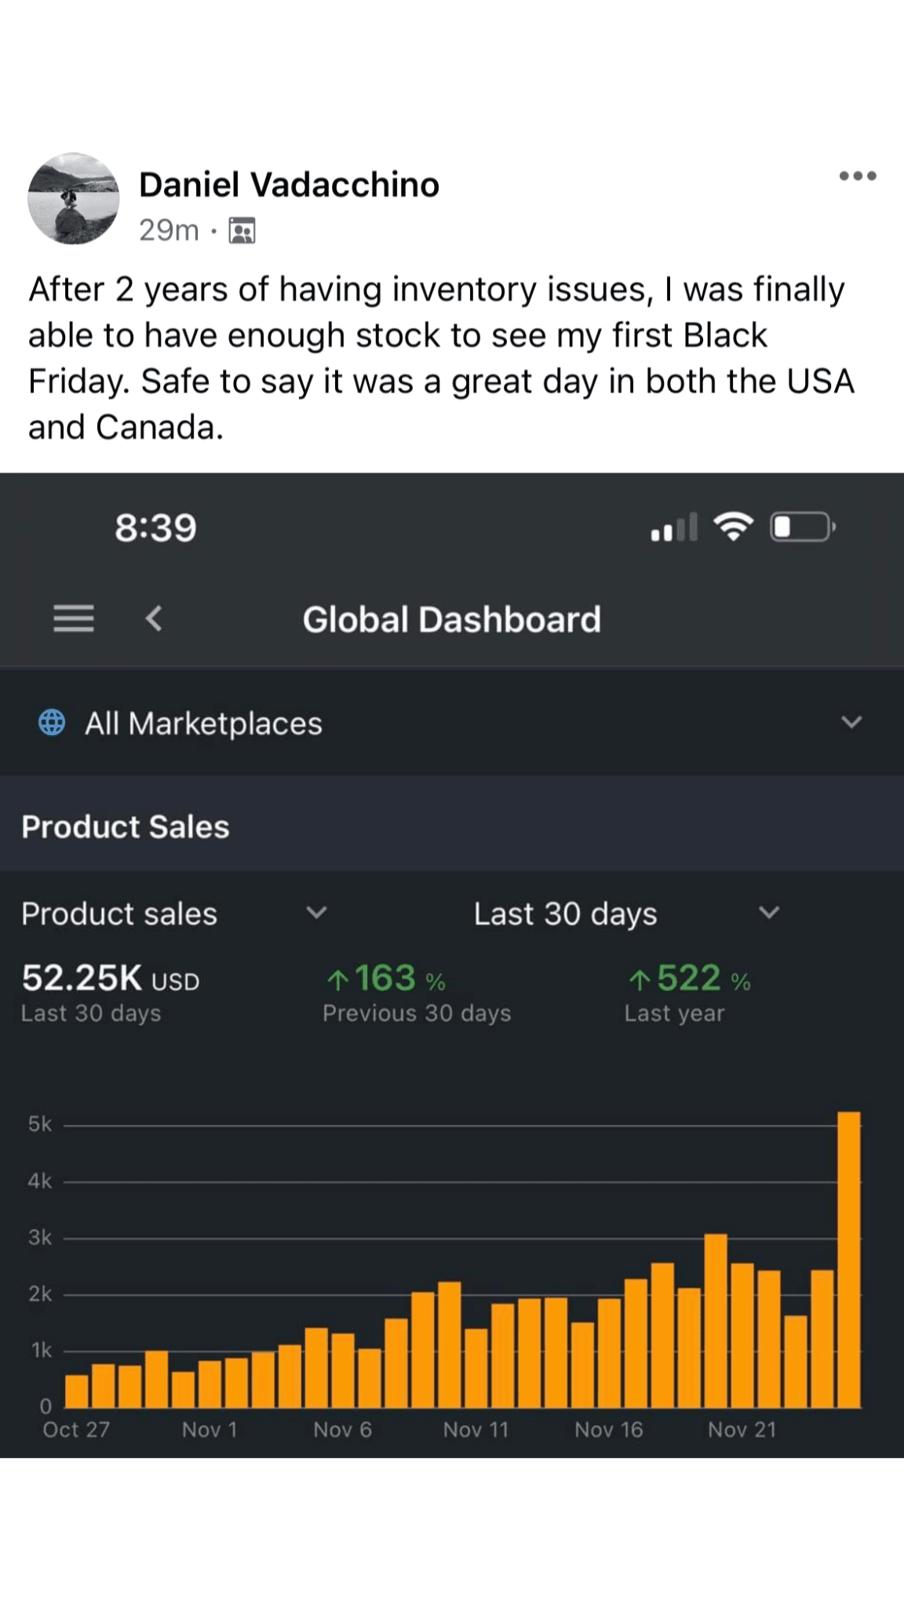Open the three-dot post options menu

(857, 176)
